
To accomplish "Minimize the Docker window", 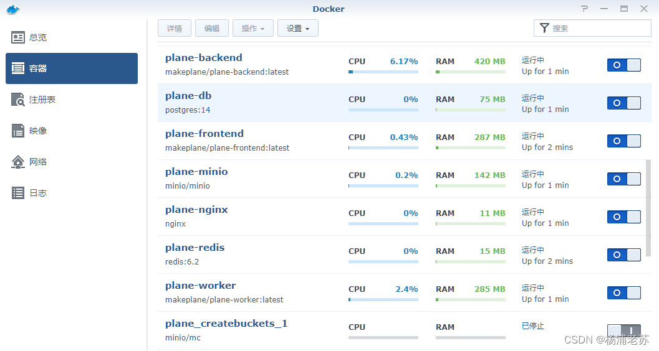I will click(x=604, y=8).
